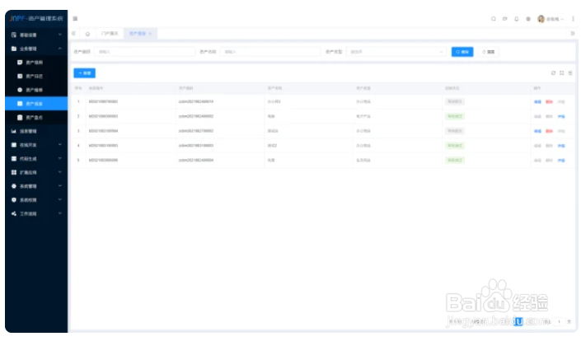
Task: Click the blue 新增 add button
Action: (x=85, y=73)
